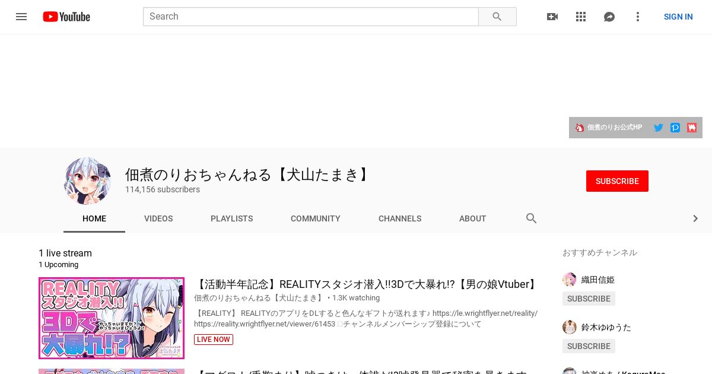This screenshot has height=374, width=712.
Task: Open the messages share icon
Action: (x=609, y=17)
